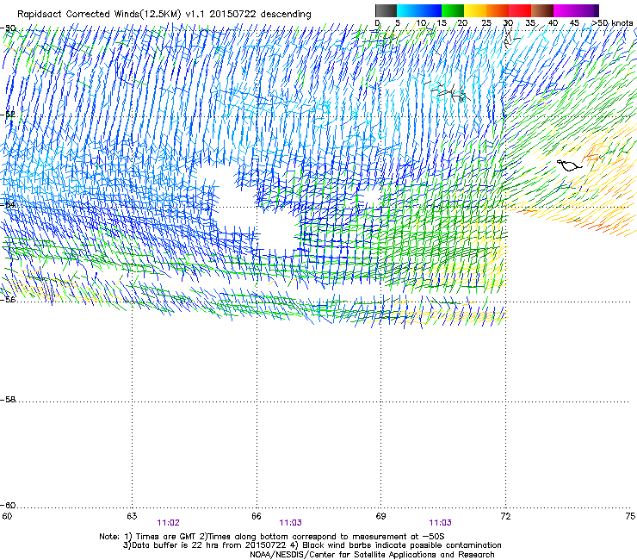
Task: Choose the orange 25-30 knots legend segment
Action: pos(498,10)
